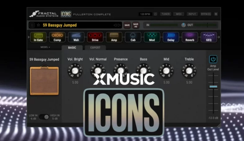244x141 pixels.
Task: Go to next preset arrow
Action: (x=119, y=25)
